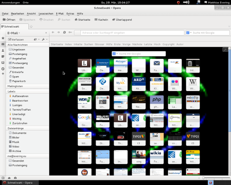Image resolution: width=231 pixels, height=185 pixels.
Task: Open the xing speed dial tile
Action: point(139,157)
